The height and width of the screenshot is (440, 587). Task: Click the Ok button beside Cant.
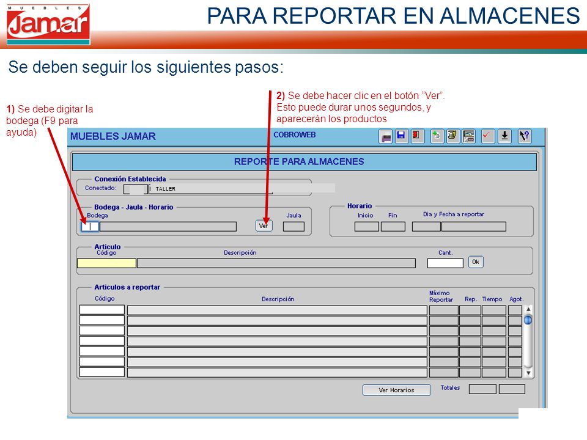(476, 262)
